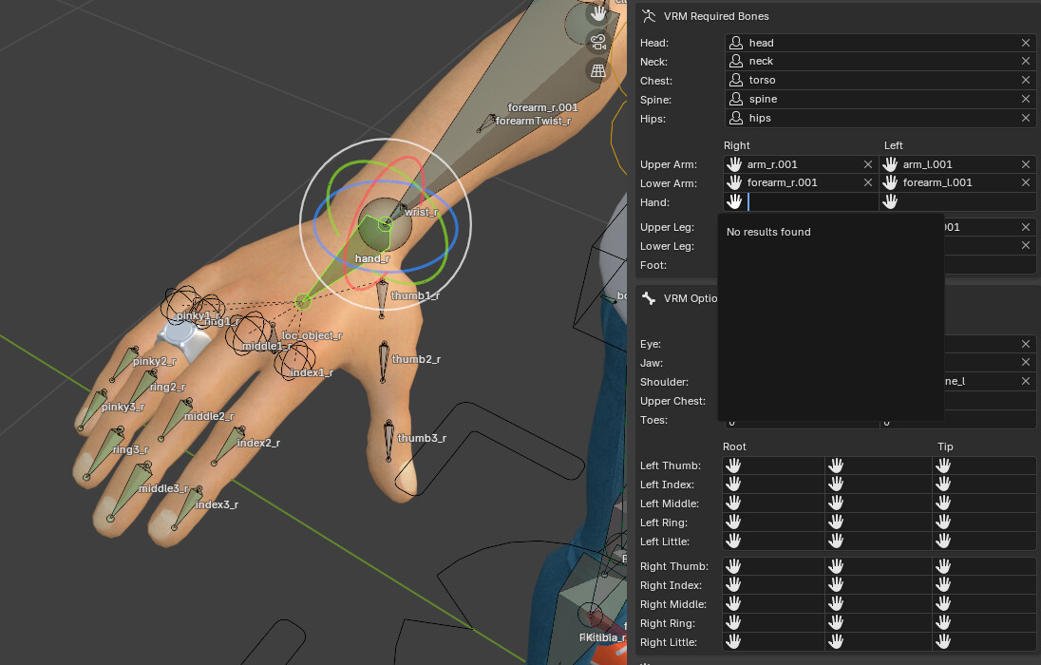
Task: Open Left Thumb root bone field
Action: [773, 465]
